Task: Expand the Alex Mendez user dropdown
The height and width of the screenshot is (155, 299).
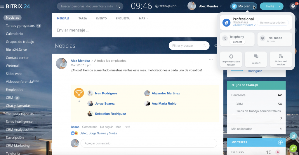Action: pos(221,6)
